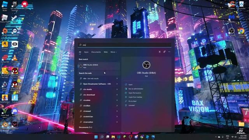The image size is (249, 140).
Task: Open Oculus desktop shortcut
Action: 15,45
